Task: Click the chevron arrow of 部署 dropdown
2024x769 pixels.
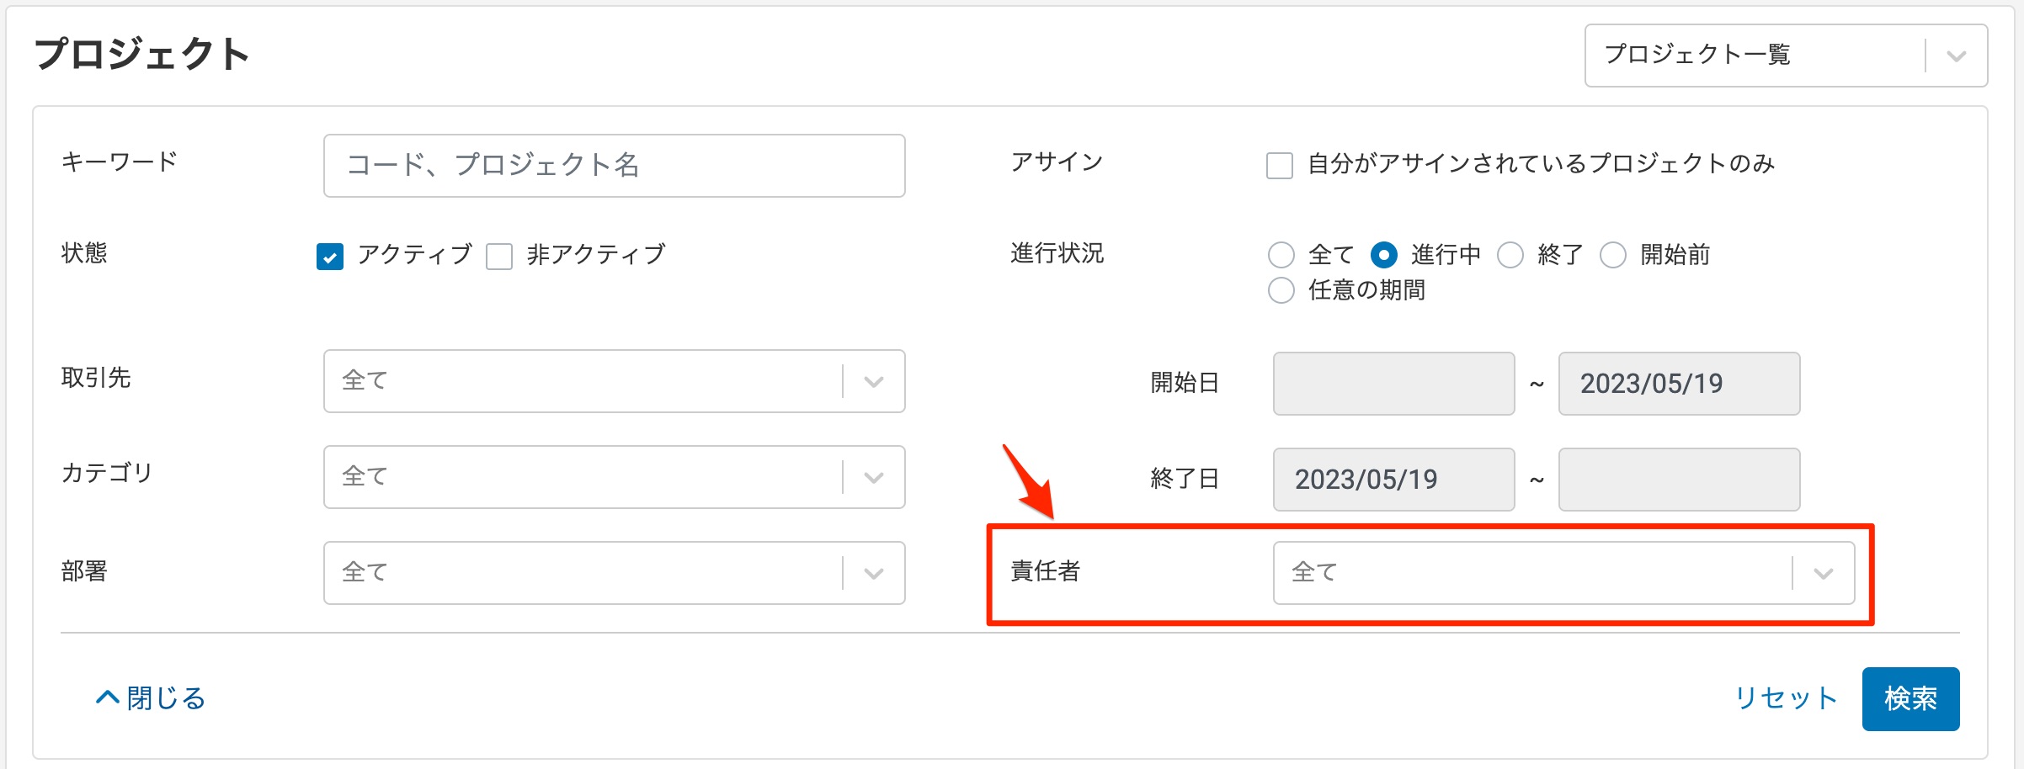Action: tap(874, 574)
